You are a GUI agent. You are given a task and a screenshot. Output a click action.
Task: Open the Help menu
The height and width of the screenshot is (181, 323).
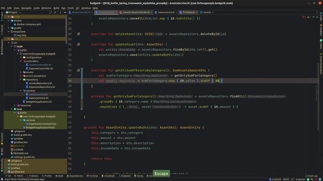click(95, 8)
